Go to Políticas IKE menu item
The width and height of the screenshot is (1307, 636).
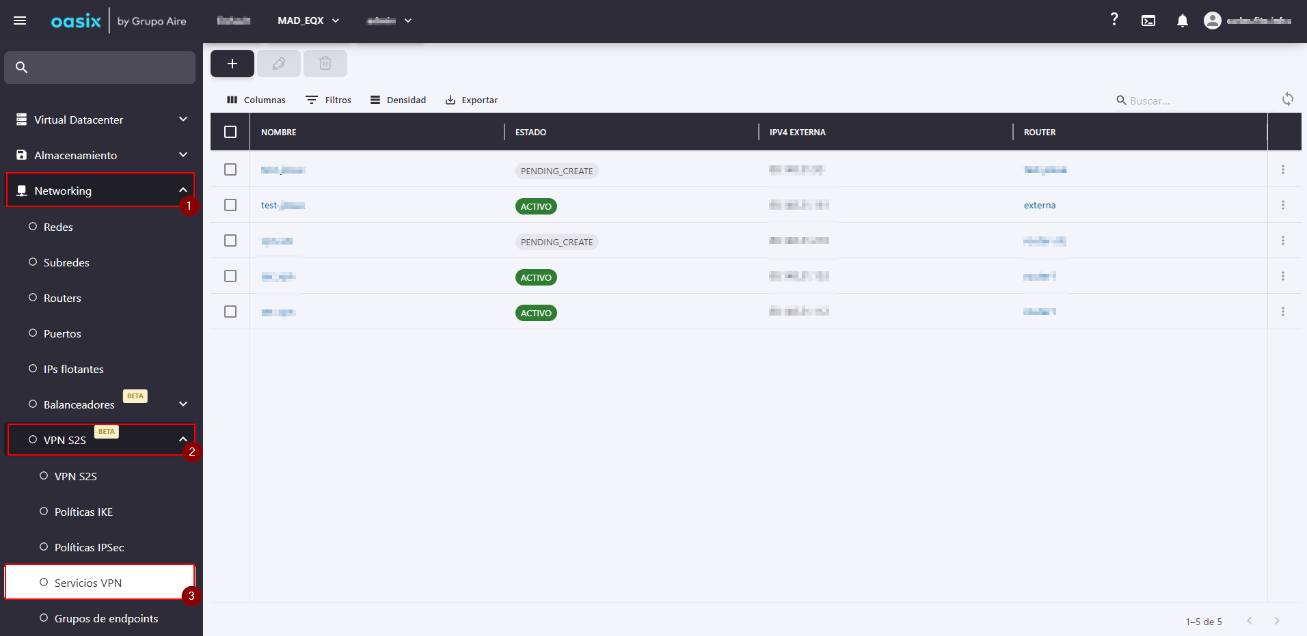pyautogui.click(x=83, y=512)
